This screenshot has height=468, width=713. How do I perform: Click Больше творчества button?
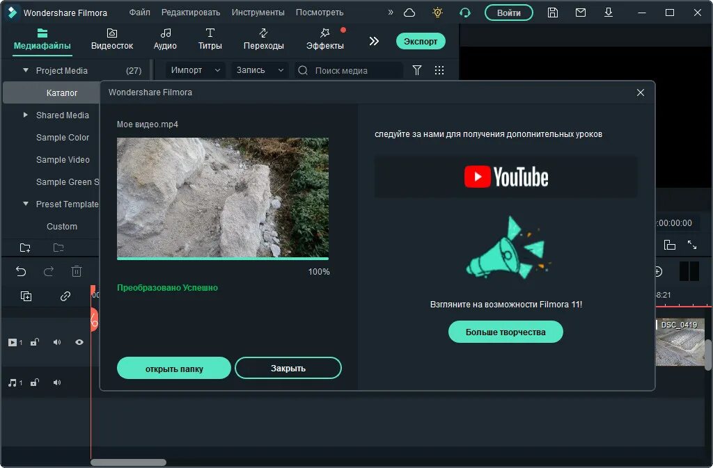pos(506,332)
